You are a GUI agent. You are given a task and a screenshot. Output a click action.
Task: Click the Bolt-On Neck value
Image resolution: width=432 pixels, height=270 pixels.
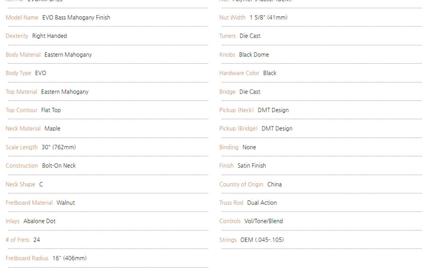click(x=59, y=166)
